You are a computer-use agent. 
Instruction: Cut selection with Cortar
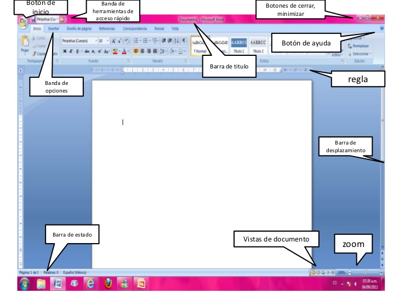click(x=39, y=38)
